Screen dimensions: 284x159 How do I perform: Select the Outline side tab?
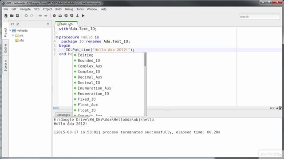click(x=5, y=48)
